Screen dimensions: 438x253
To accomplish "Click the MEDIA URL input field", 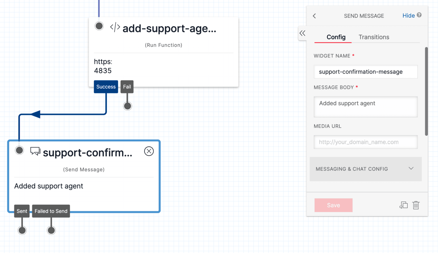I will tap(365, 142).
